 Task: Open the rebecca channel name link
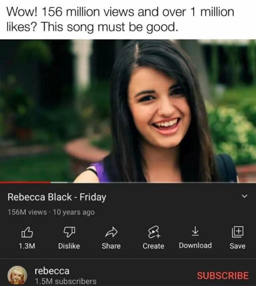click(x=52, y=271)
